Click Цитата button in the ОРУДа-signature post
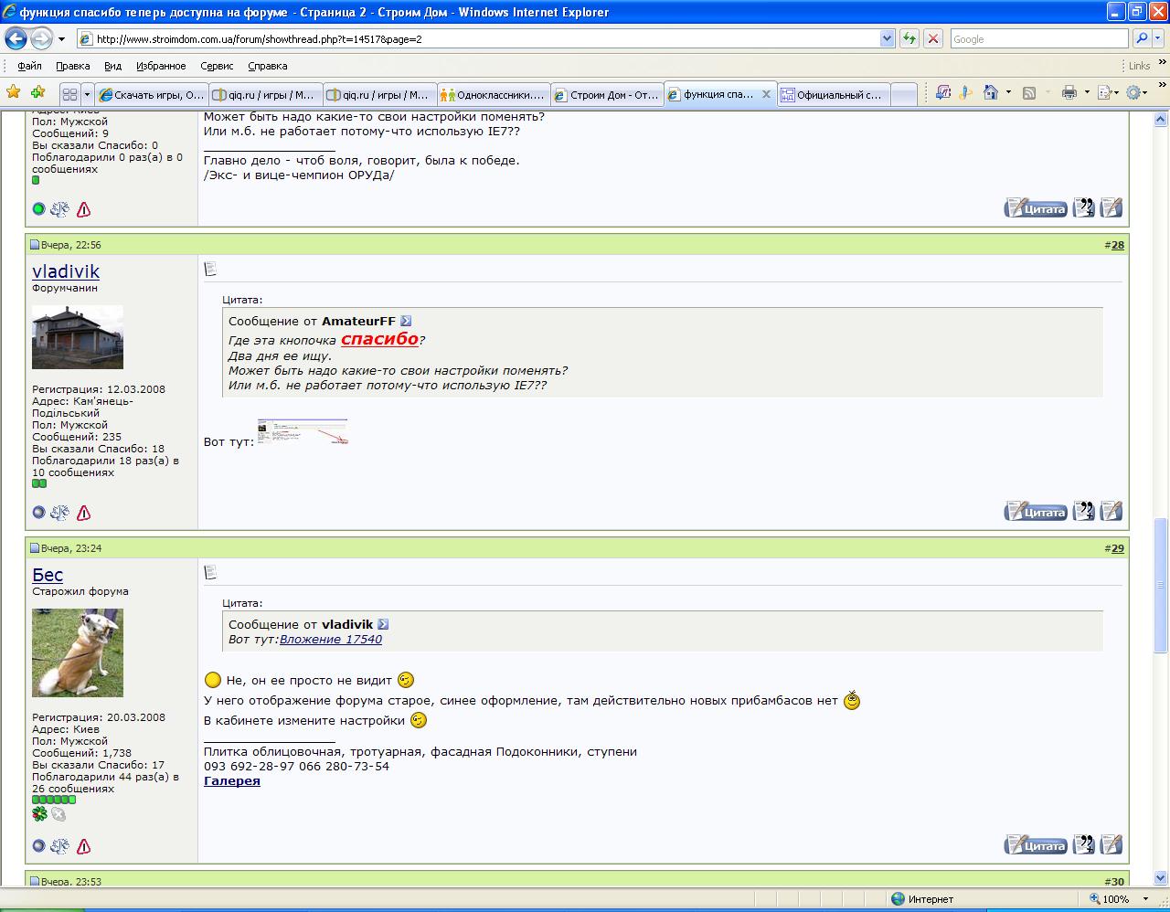 [x=1036, y=208]
